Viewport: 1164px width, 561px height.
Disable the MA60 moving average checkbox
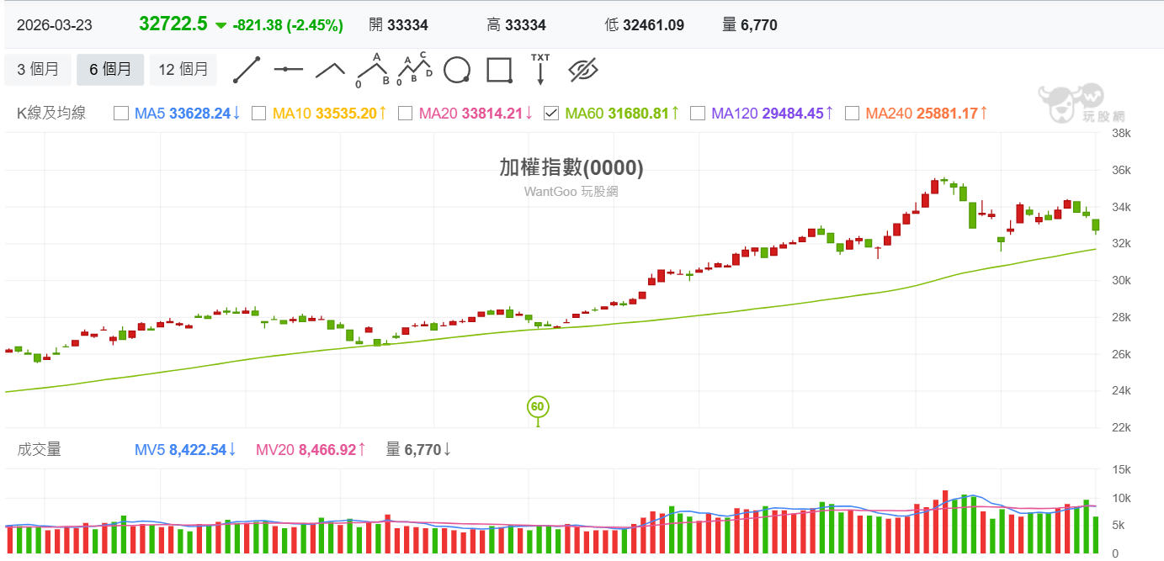551,113
